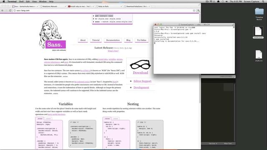The image size is (267, 150).
Task: Select style.scss file on desktop
Action: tap(258, 32)
